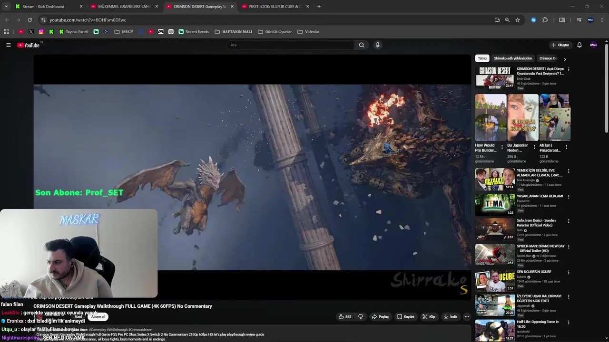Click the search magnifier button
The height and width of the screenshot is (342, 609).
362,45
